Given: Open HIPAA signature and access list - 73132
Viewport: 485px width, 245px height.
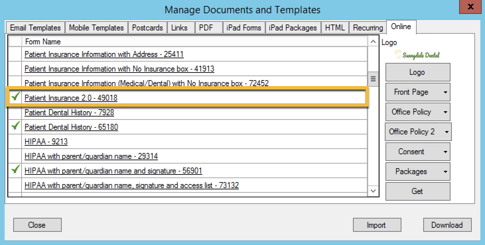Looking at the screenshot, I should [132, 185].
